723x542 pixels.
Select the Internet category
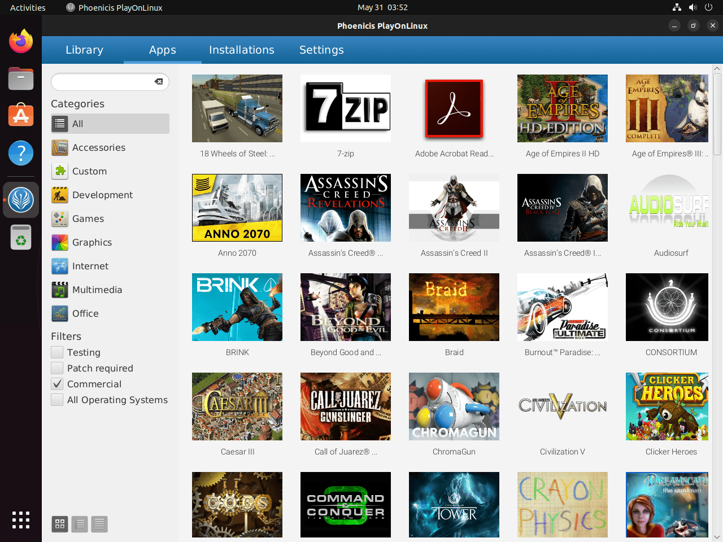click(x=110, y=266)
